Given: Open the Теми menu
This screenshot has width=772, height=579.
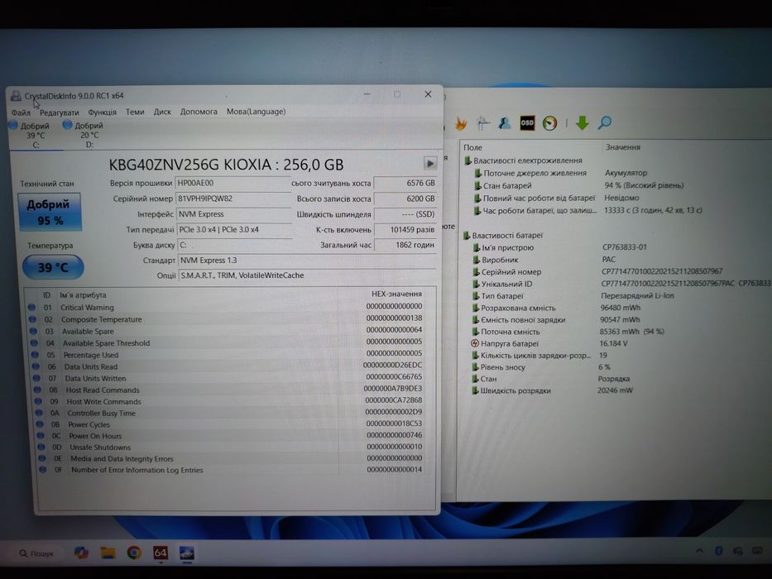Looking at the screenshot, I should pyautogui.click(x=135, y=112).
